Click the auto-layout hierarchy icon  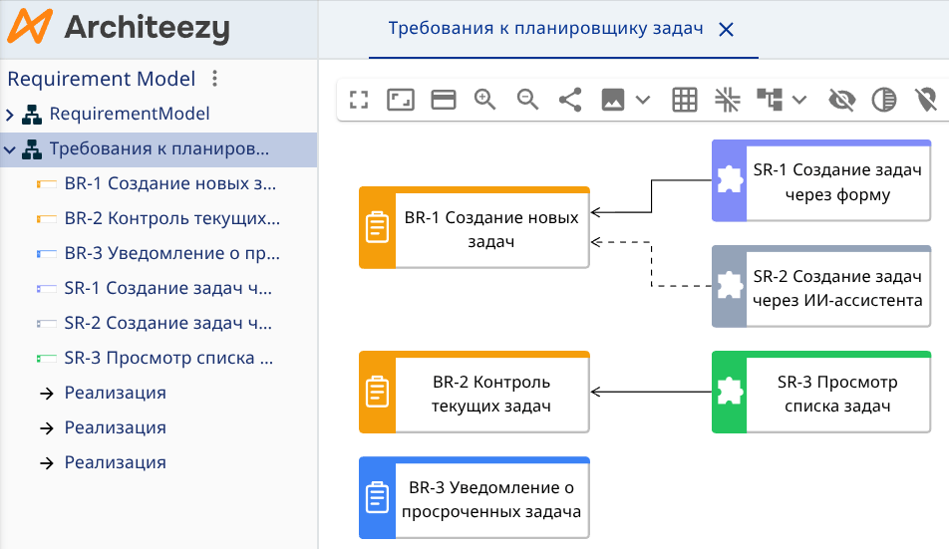[770, 100]
